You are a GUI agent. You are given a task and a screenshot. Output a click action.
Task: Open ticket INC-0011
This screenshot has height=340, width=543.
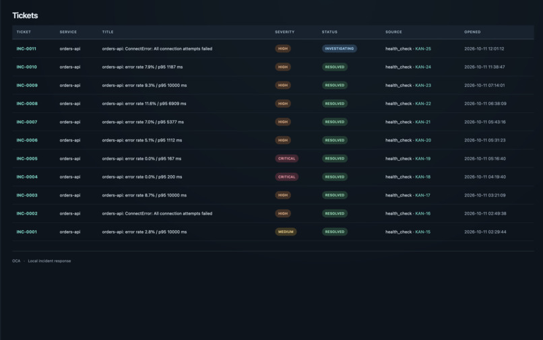tap(26, 49)
